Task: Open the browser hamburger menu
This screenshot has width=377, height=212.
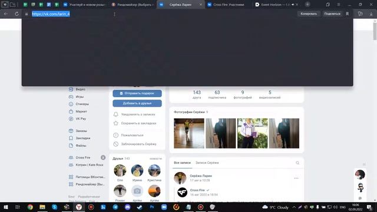Action: (338, 5)
